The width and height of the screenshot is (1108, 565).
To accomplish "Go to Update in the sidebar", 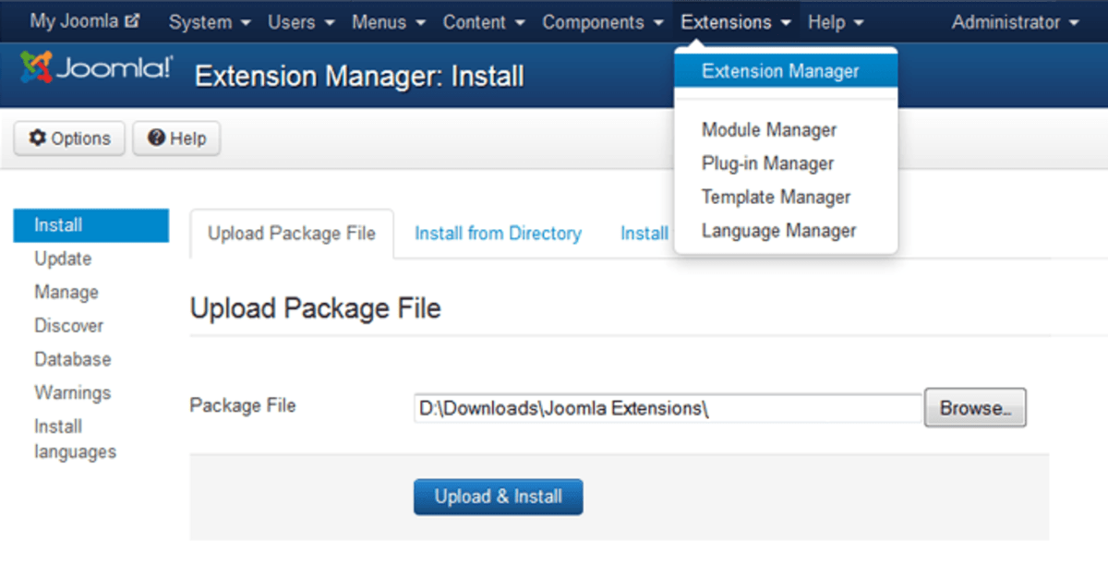I will point(63,258).
